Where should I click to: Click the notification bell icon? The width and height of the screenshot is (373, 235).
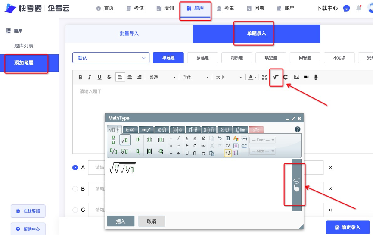coord(358,8)
